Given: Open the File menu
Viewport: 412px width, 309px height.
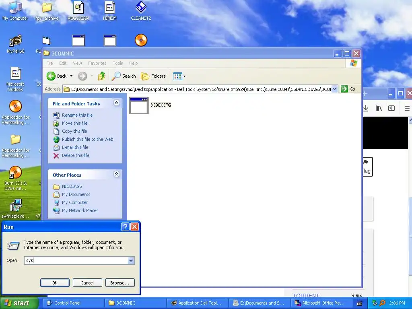Looking at the screenshot, I should pos(49,63).
